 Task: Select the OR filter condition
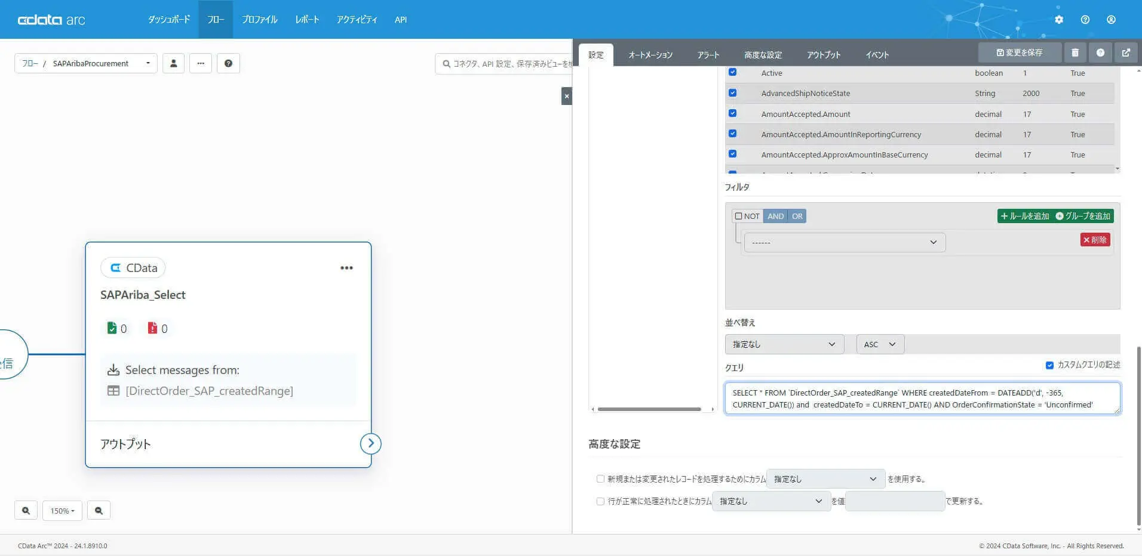tap(797, 216)
